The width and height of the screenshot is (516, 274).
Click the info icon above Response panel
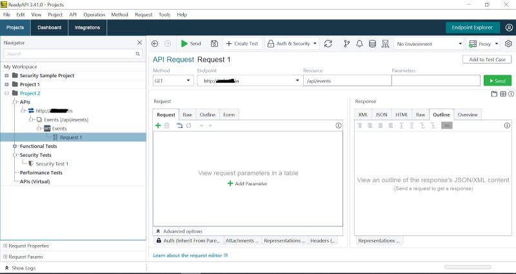tap(511, 94)
